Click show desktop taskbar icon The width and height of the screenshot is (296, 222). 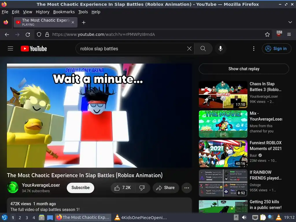tap(50, 217)
